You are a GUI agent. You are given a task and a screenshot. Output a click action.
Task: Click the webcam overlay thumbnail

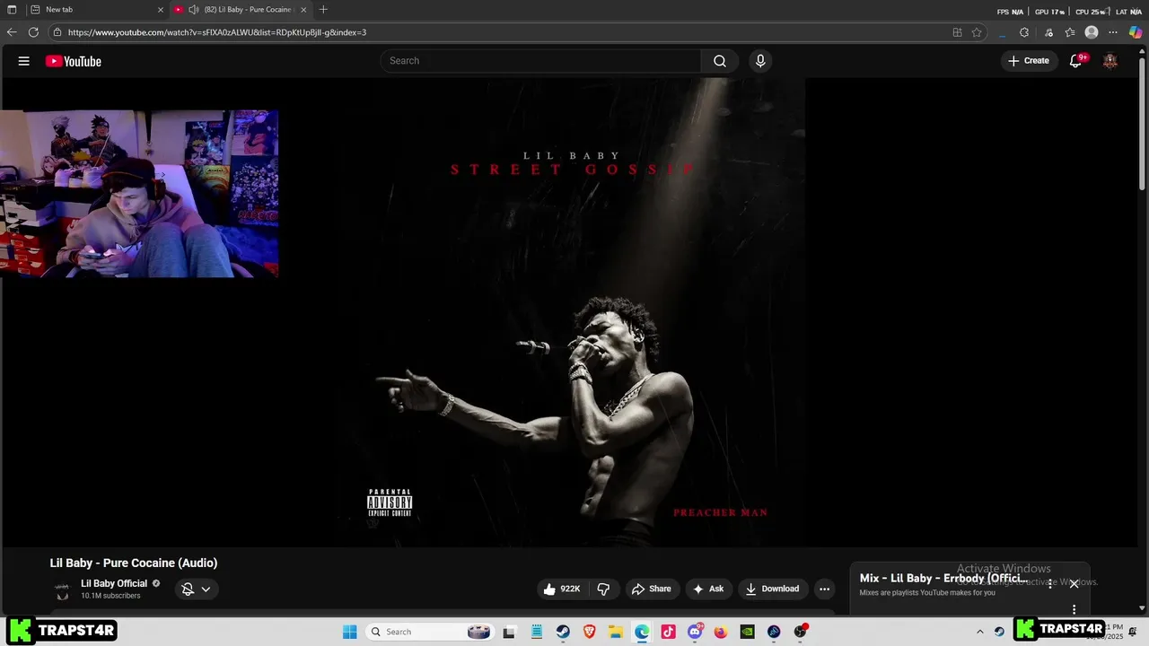pyautogui.click(x=139, y=194)
